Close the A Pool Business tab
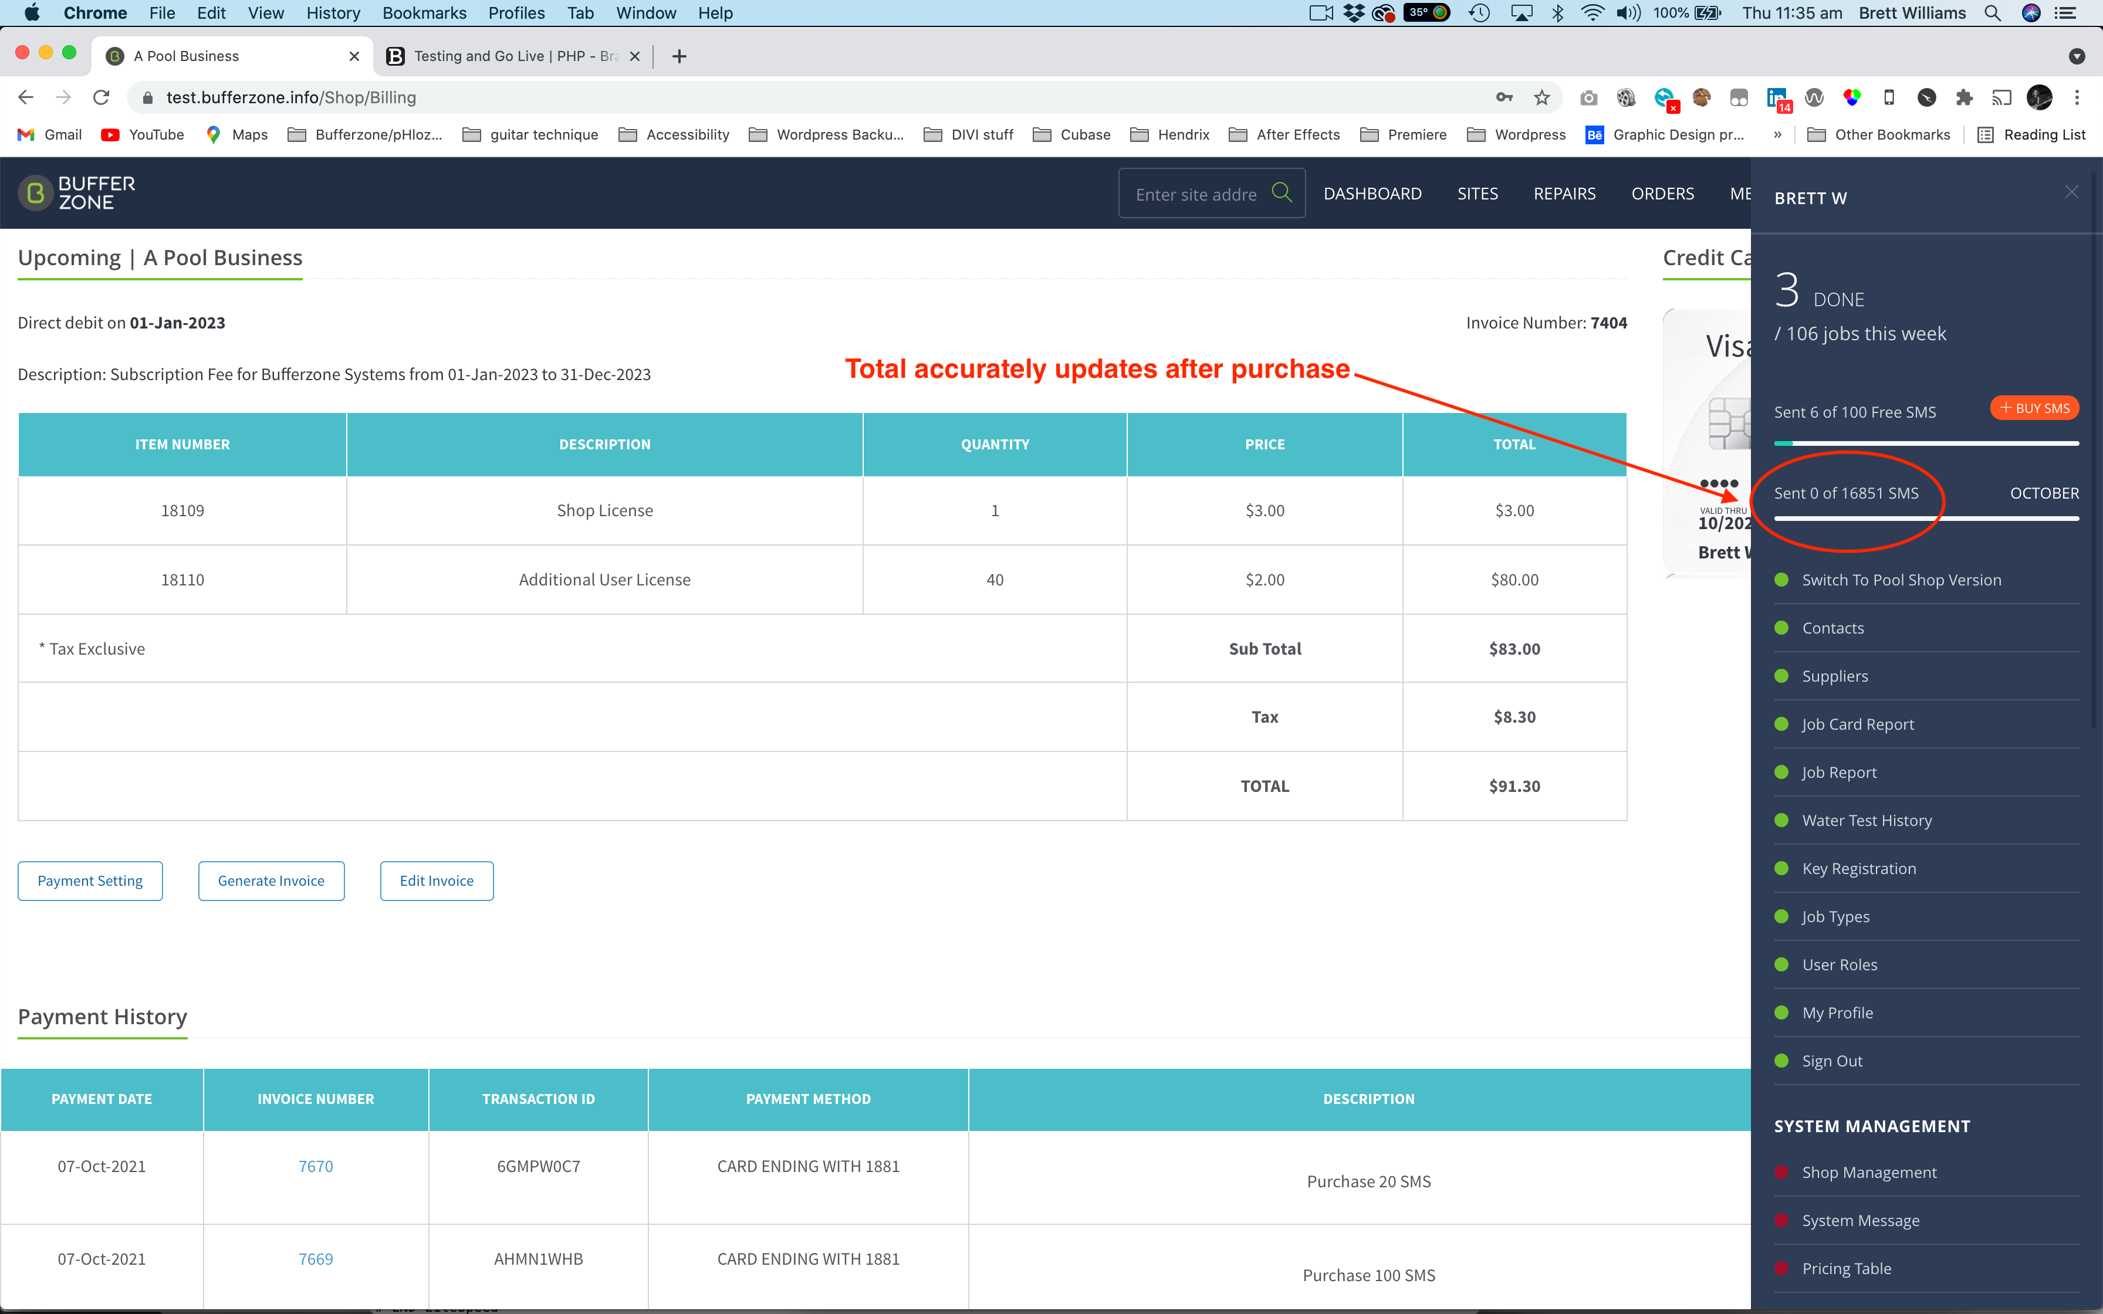 coord(354,56)
